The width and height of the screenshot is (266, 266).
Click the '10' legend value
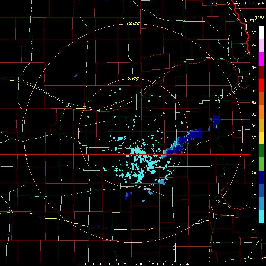point(254,196)
